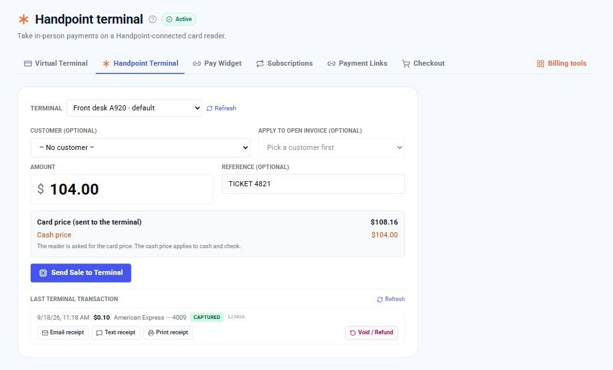Refresh the terminal list next to the dropdown
The height and width of the screenshot is (370, 613).
coord(222,108)
